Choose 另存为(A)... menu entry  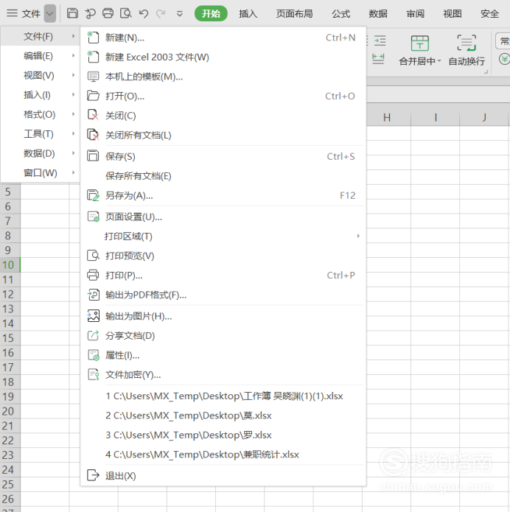pyautogui.click(x=223, y=195)
